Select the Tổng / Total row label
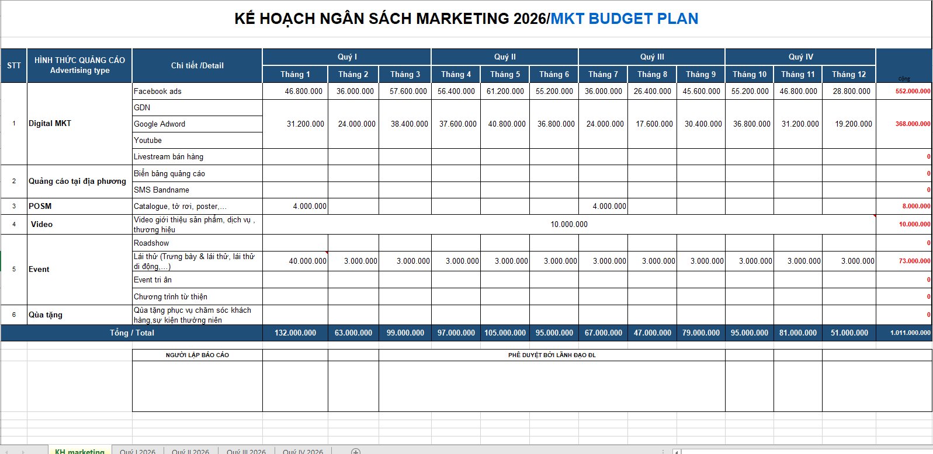 coord(131,333)
